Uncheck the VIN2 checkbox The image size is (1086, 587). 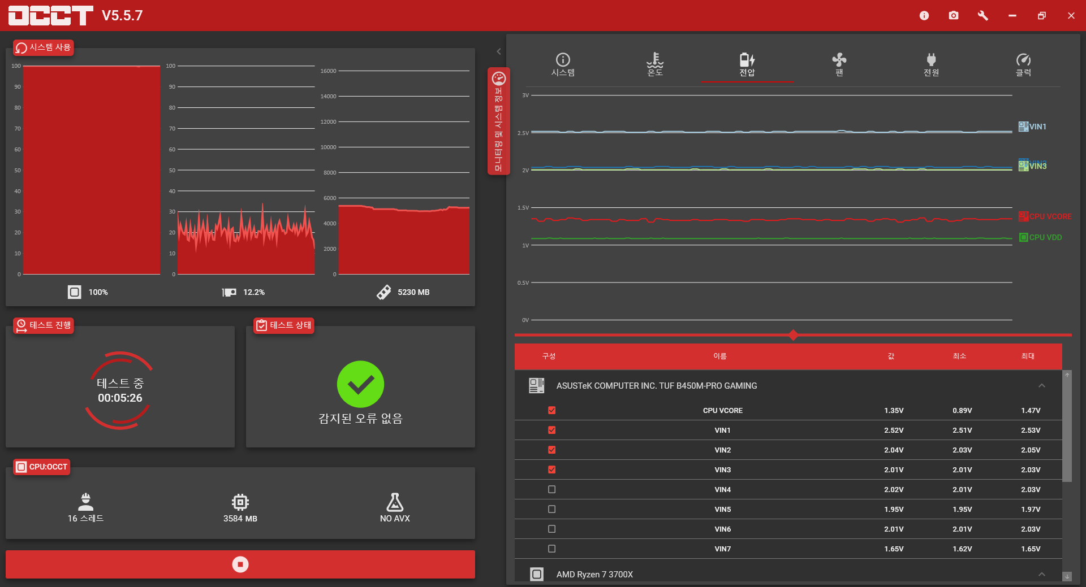tap(552, 450)
